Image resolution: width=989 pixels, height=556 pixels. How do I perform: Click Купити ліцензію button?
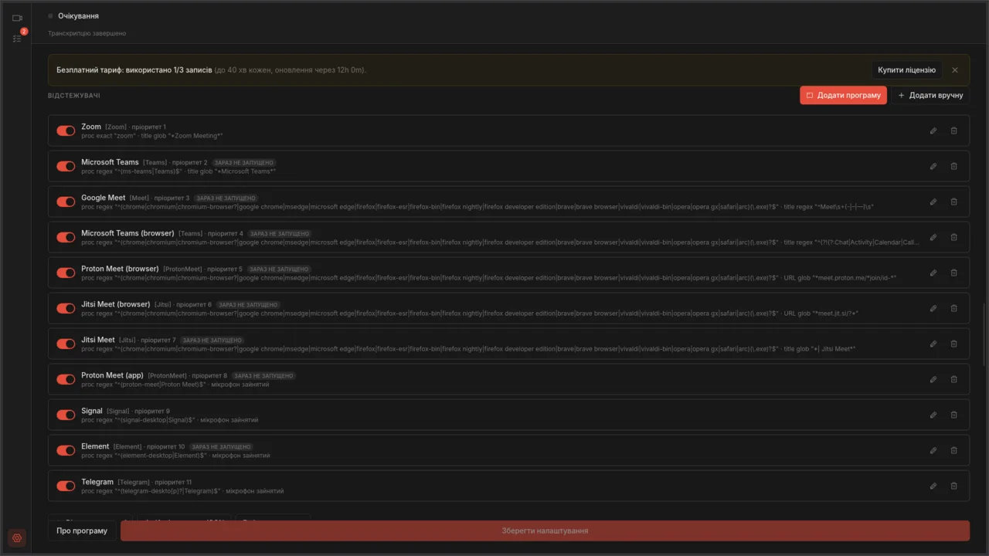click(906, 70)
